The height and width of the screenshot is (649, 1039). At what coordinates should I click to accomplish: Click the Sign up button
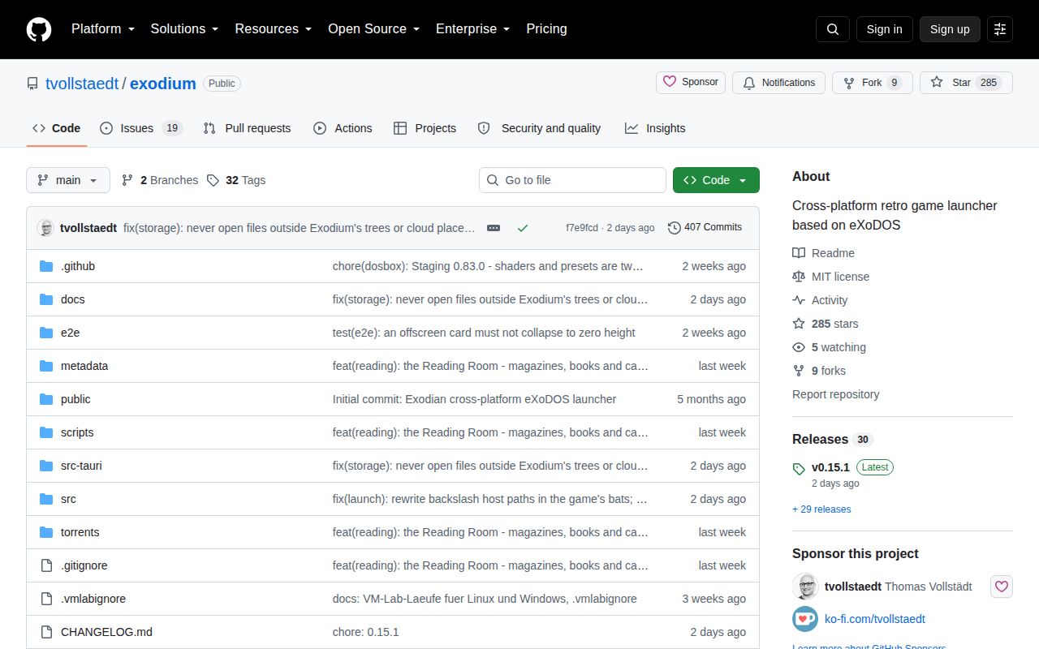[x=950, y=29]
